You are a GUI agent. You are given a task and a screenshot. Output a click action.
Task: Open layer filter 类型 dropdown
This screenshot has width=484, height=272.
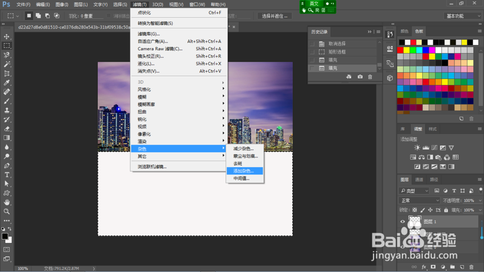[414, 191]
